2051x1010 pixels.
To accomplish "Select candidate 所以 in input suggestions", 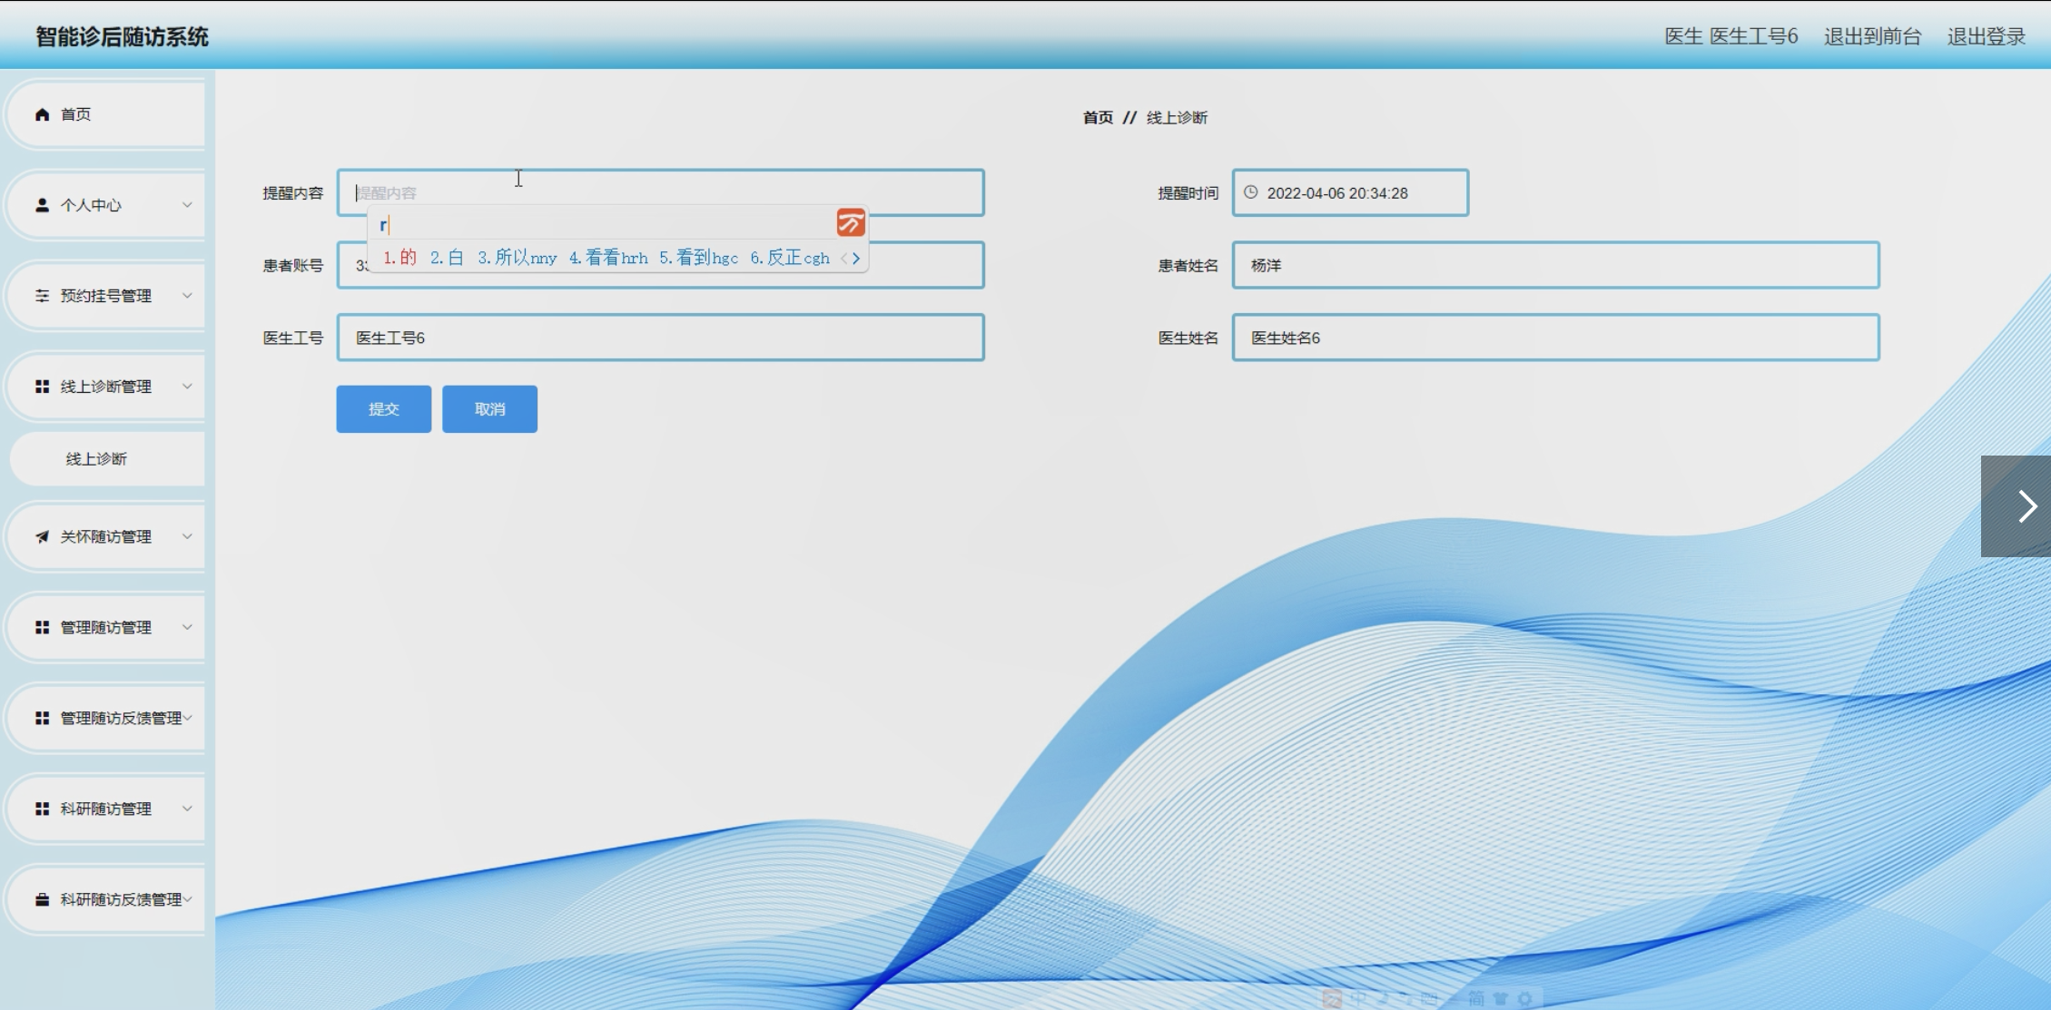I will pos(517,258).
